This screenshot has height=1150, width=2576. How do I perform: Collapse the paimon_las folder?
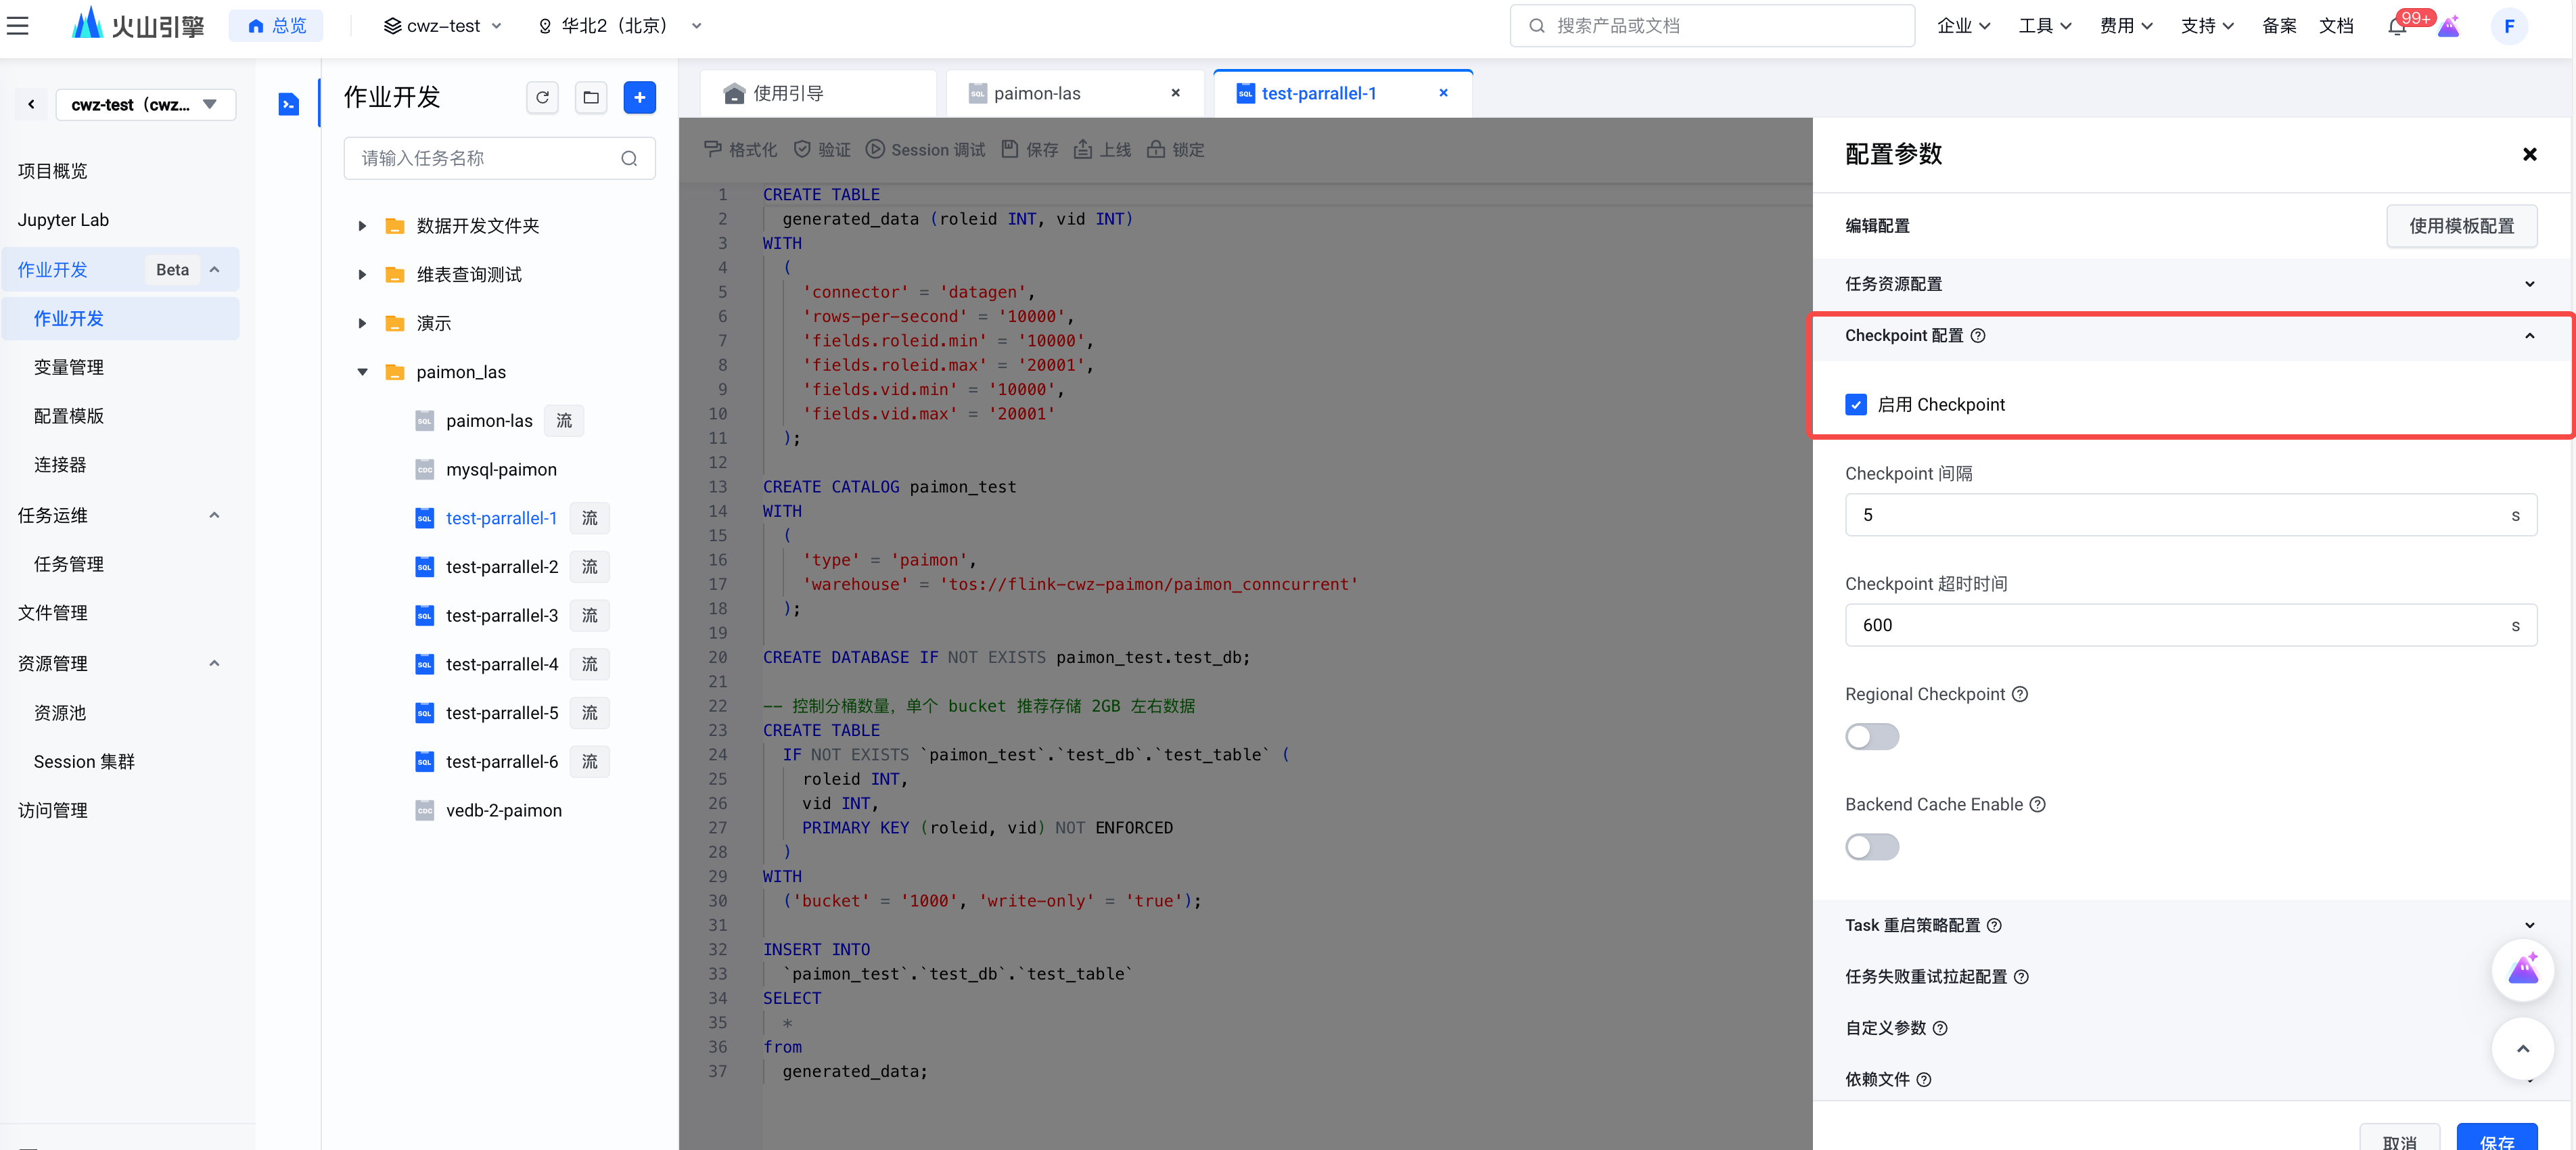pyautogui.click(x=362, y=372)
